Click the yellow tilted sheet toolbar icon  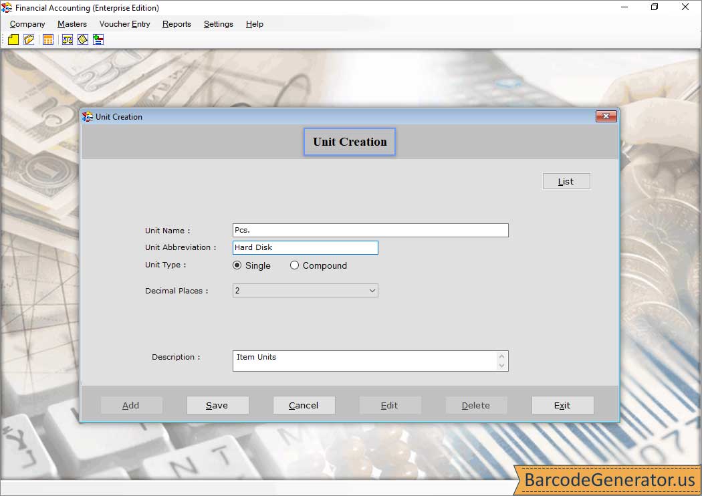[x=83, y=40]
